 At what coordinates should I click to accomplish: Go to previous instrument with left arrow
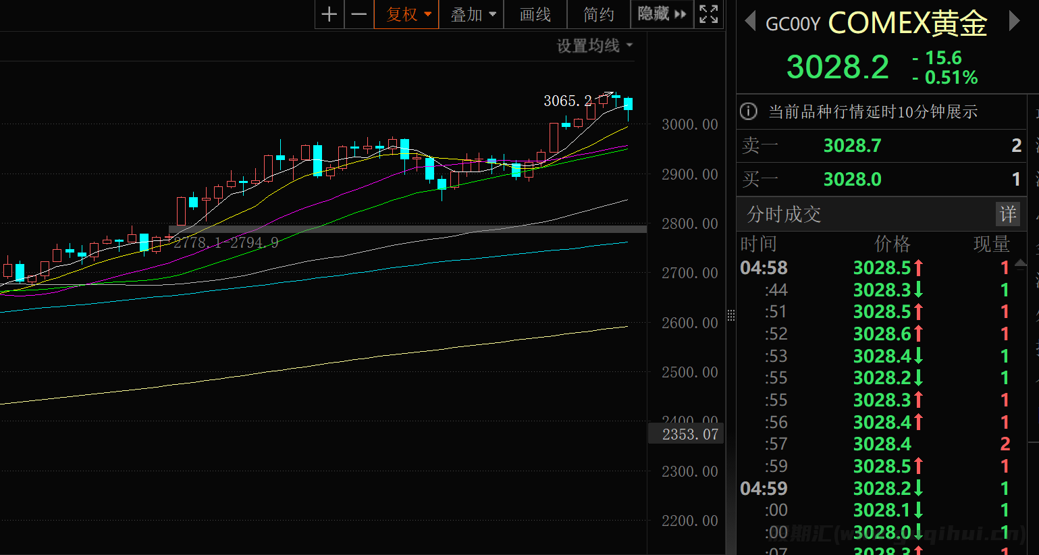(749, 22)
